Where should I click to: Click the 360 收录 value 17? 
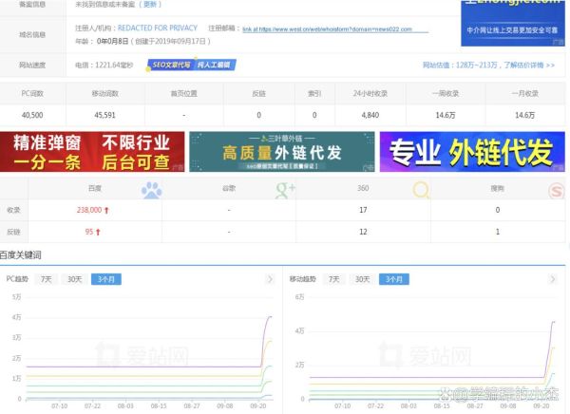point(363,210)
